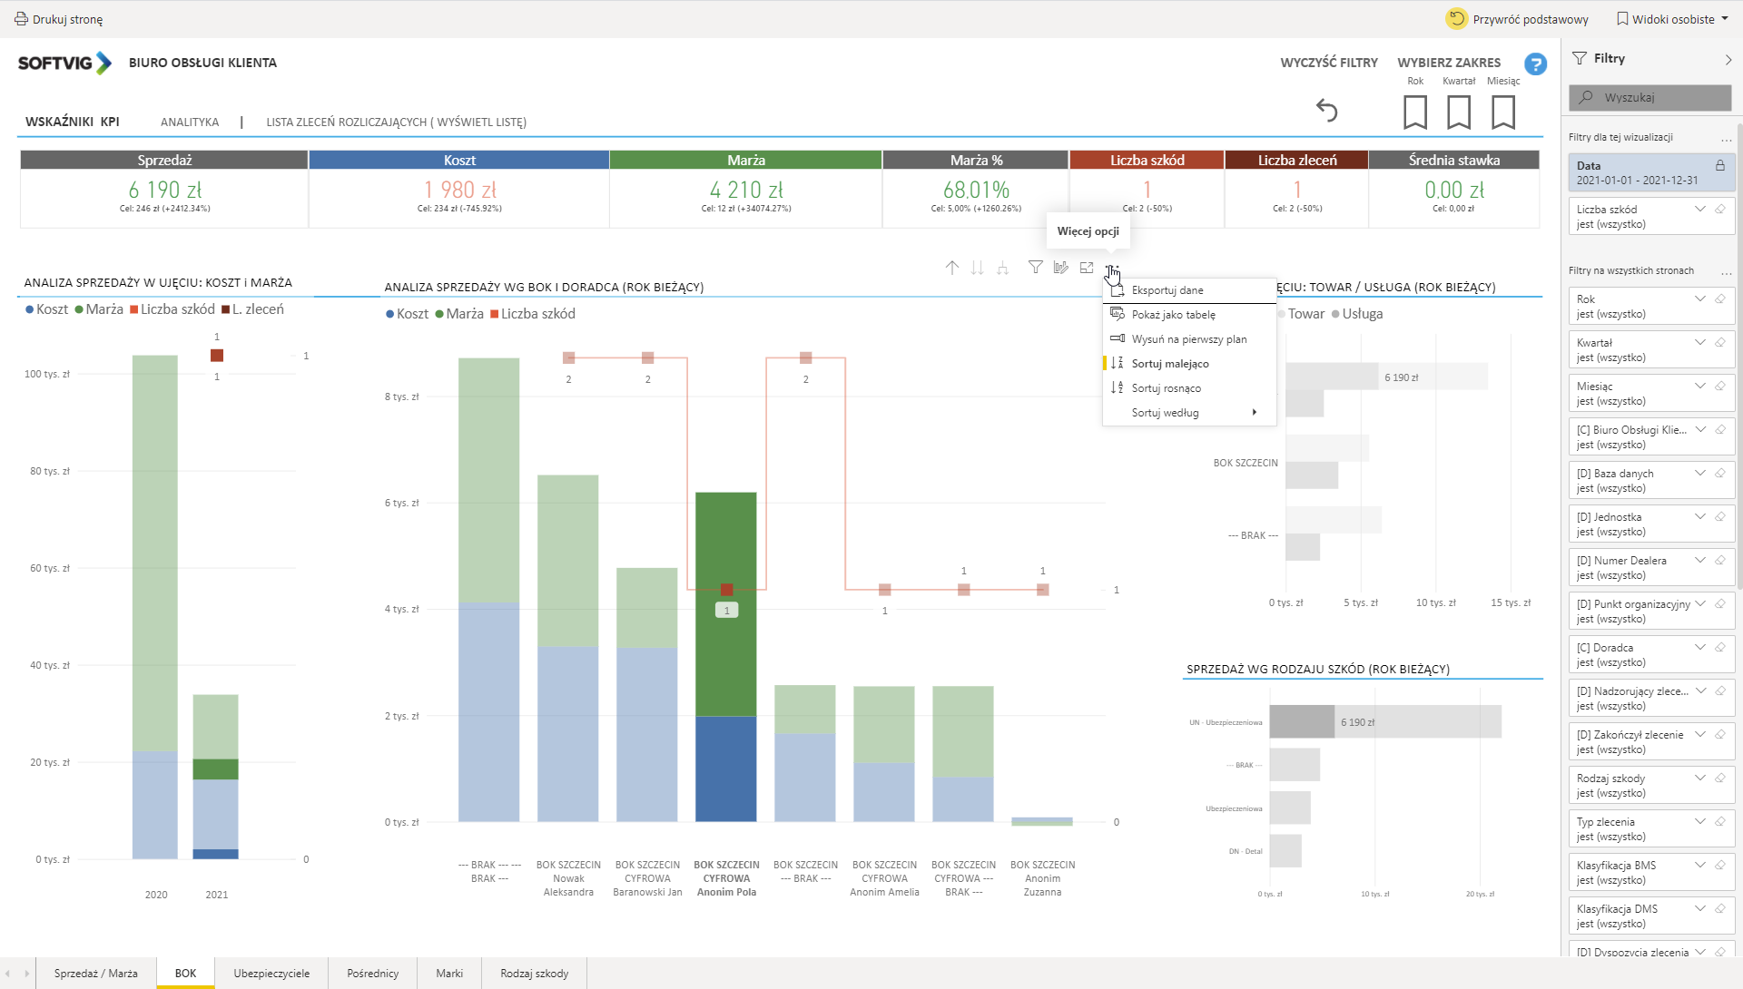Click the undo arrow under Wyczyść Filtry
The height and width of the screenshot is (989, 1743).
click(1327, 111)
